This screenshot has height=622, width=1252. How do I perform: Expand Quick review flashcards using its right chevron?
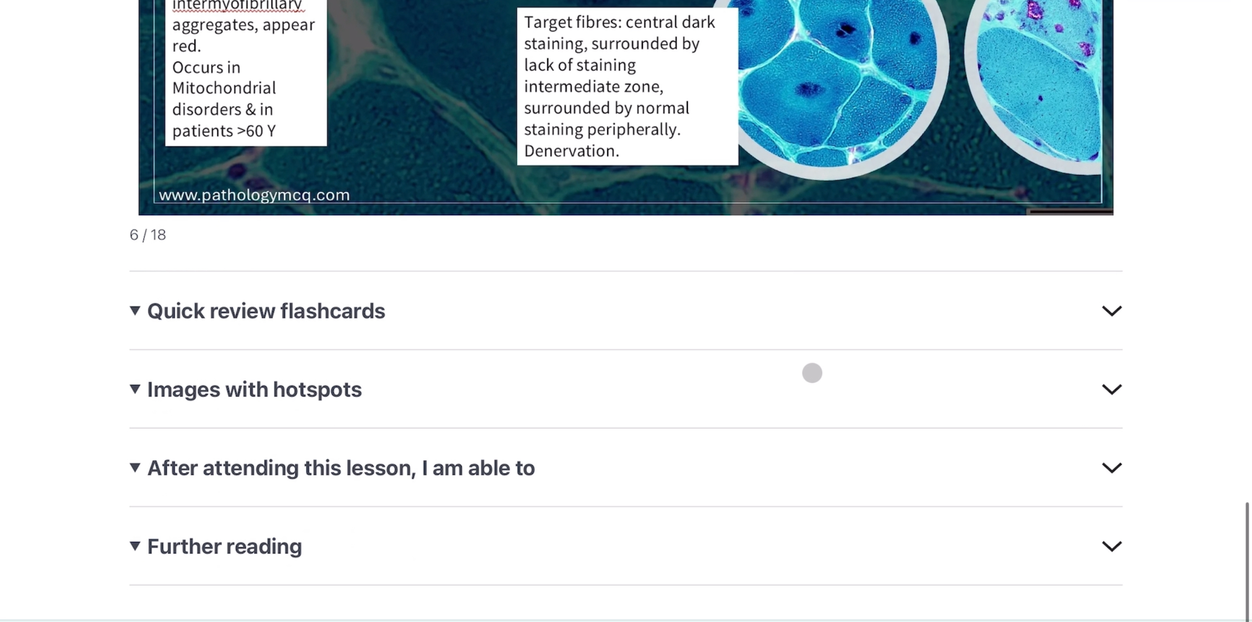1111,311
